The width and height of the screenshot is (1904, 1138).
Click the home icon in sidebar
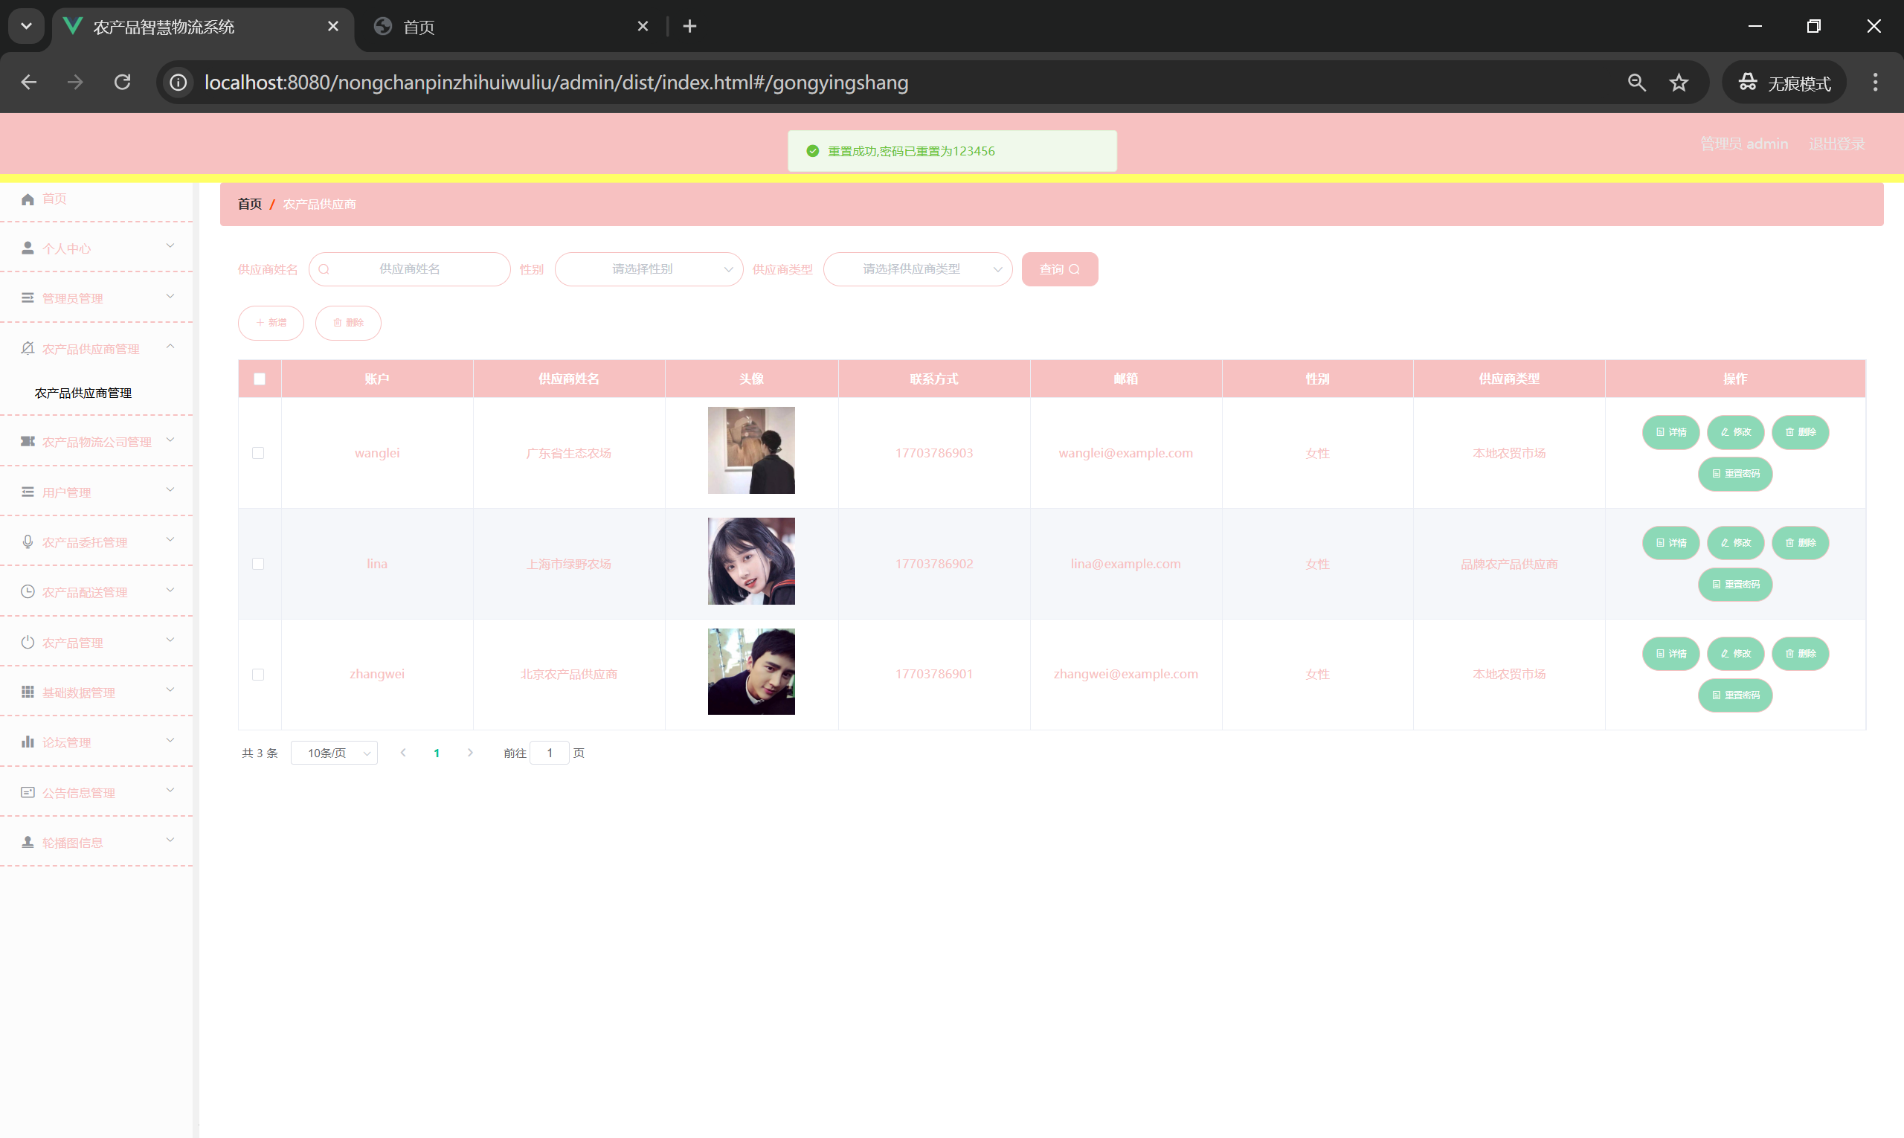point(28,199)
